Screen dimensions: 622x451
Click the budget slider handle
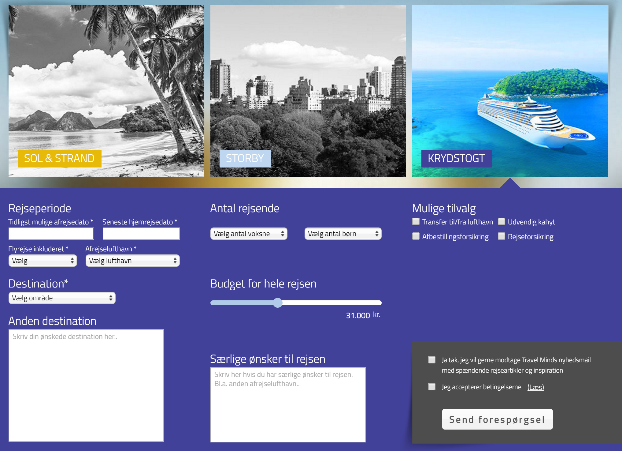pos(278,303)
